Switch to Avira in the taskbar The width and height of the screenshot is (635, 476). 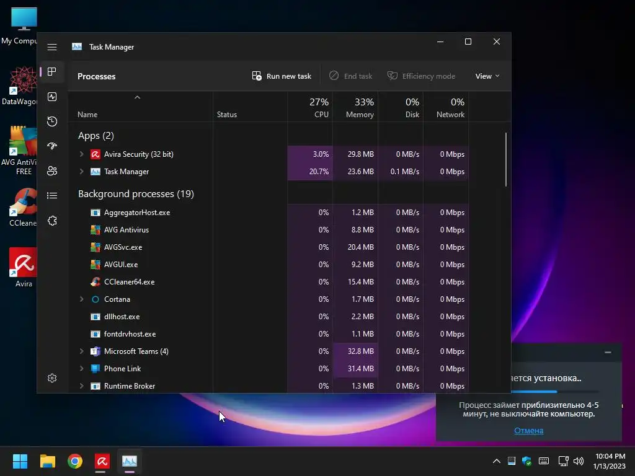pos(102,461)
